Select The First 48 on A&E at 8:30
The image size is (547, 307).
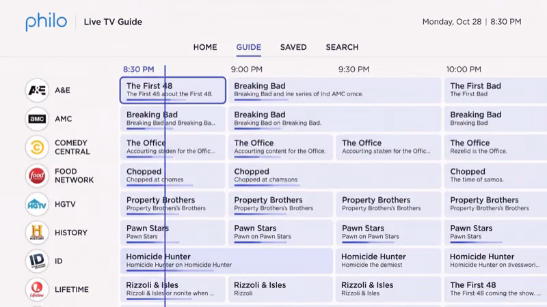pos(173,90)
